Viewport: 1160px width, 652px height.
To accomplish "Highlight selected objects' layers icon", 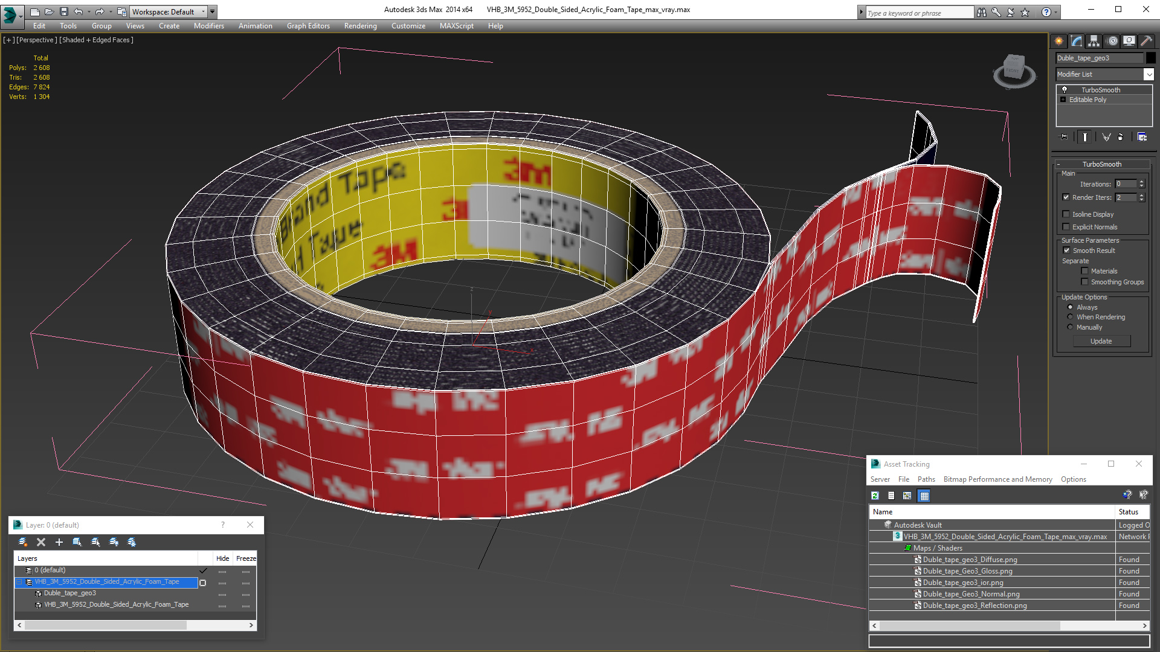I will [x=95, y=542].
